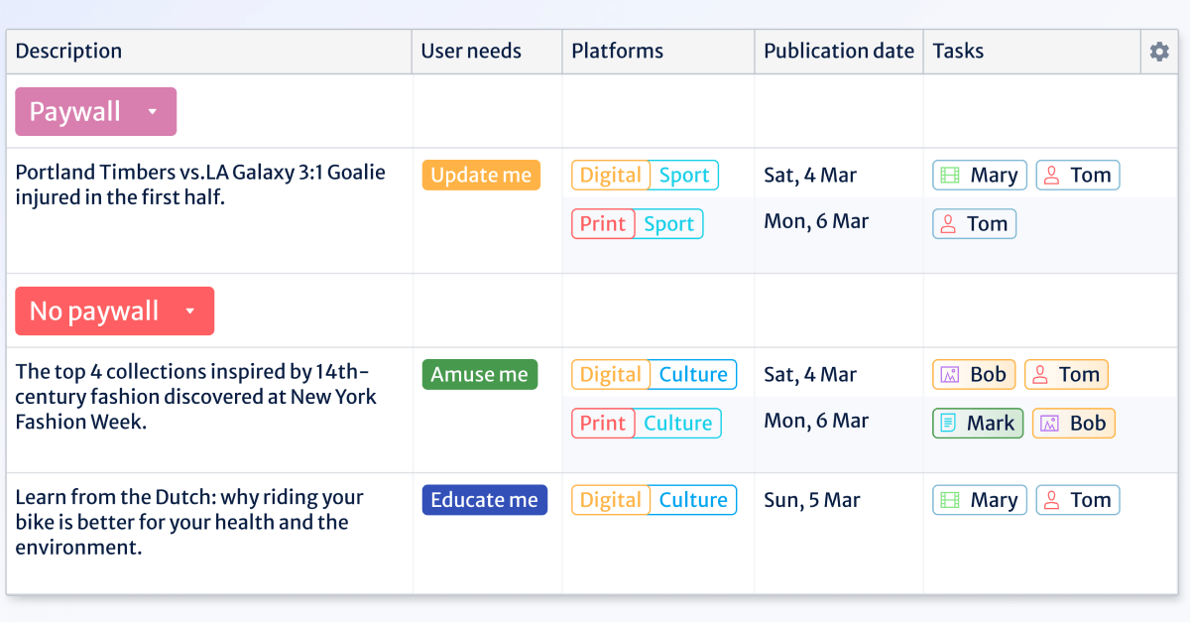Click the video icon on Mary's first task chip
The image size is (1190, 622).
[x=952, y=175]
